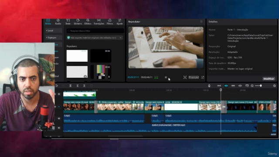Click the horizontal timeline scrollbar
Screen dimensions: 279x157
click(x=126, y=136)
